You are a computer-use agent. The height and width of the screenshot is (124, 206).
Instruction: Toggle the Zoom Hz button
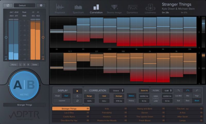(144, 91)
